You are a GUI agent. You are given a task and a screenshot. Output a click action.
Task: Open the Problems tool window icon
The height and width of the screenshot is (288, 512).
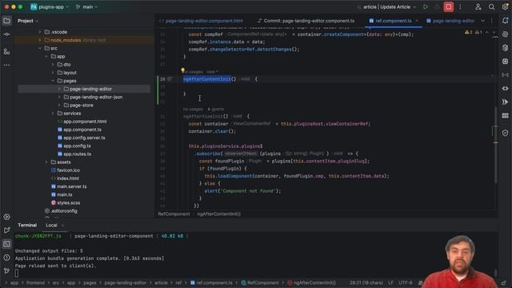pyautogui.click(x=6, y=258)
